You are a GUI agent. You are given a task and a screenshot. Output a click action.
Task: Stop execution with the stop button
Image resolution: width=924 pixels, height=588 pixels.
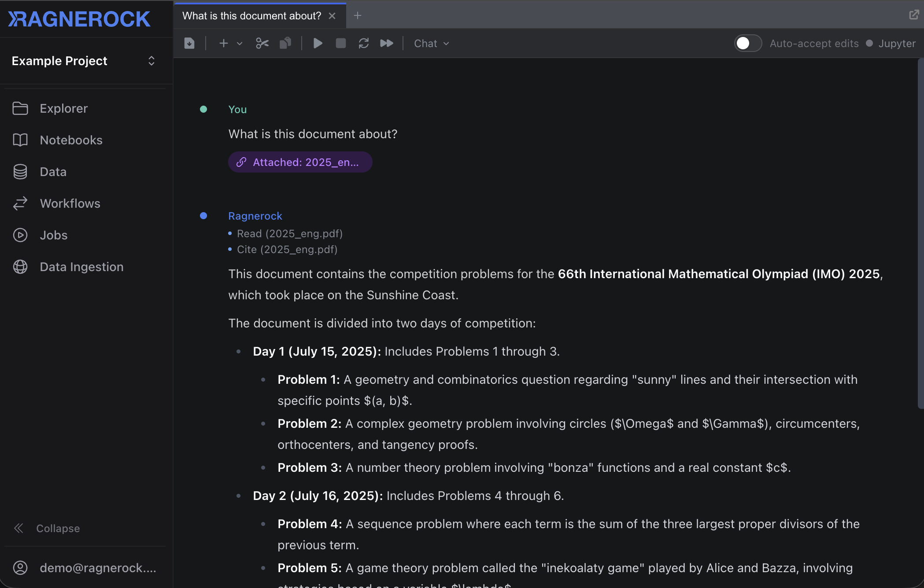point(340,43)
